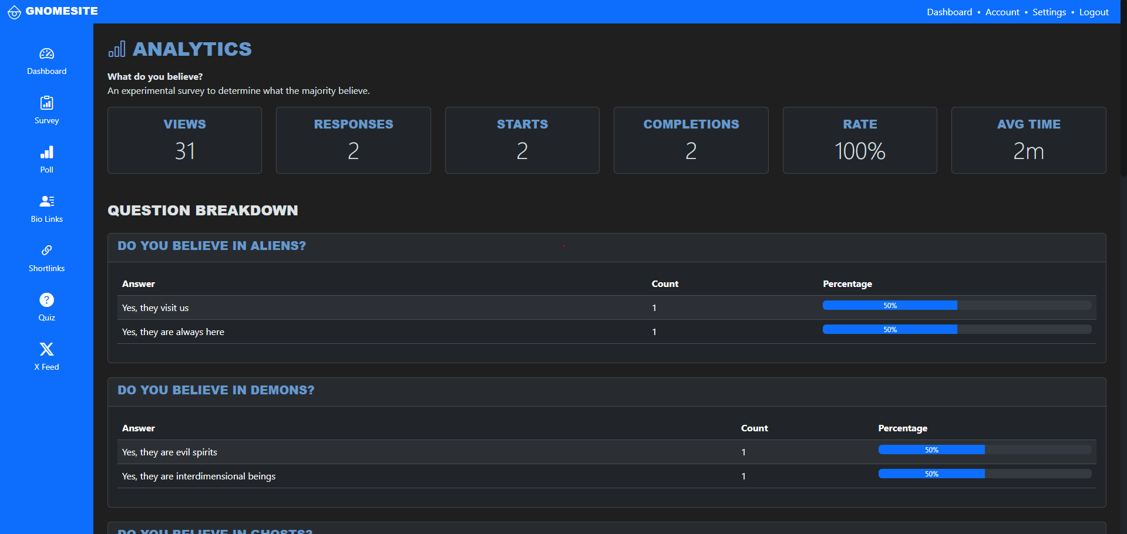Click 'Do you believe in demons?' heading
This screenshot has width=1127, height=534.
click(x=216, y=390)
